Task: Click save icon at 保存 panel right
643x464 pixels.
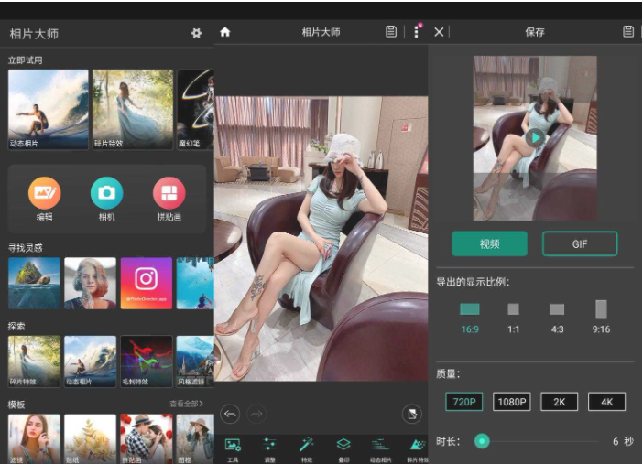Action: coord(628,31)
